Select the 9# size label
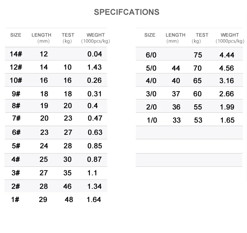The width and height of the screenshot is (247, 233). [x=16, y=94]
